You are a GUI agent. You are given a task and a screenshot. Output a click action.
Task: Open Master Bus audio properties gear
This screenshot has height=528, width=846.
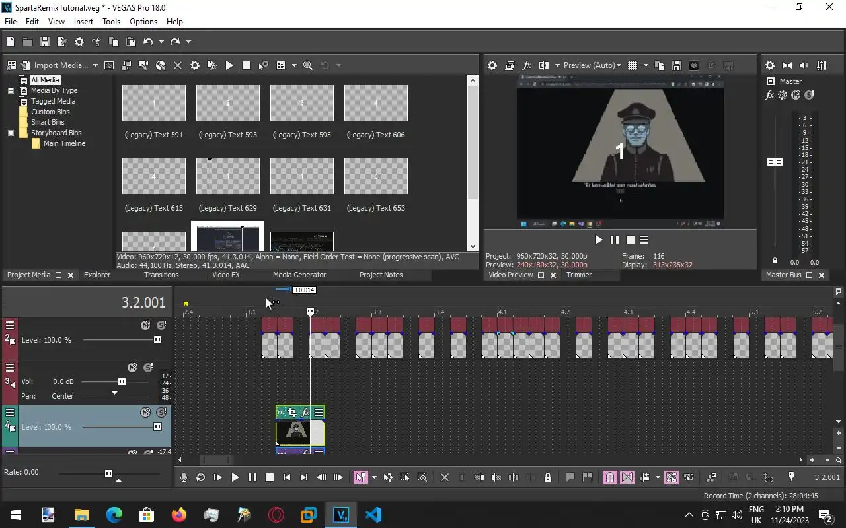pyautogui.click(x=770, y=65)
